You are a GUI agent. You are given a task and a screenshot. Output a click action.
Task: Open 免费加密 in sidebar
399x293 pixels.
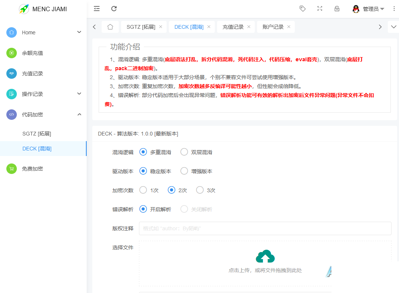(x=33, y=169)
